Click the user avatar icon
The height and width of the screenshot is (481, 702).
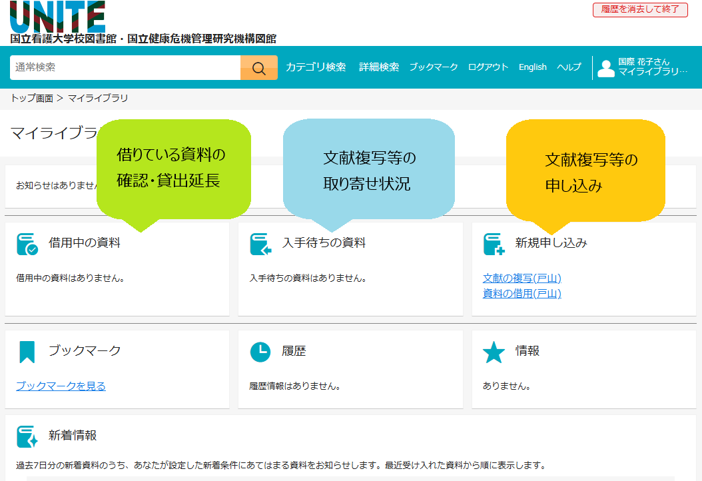[x=605, y=68]
